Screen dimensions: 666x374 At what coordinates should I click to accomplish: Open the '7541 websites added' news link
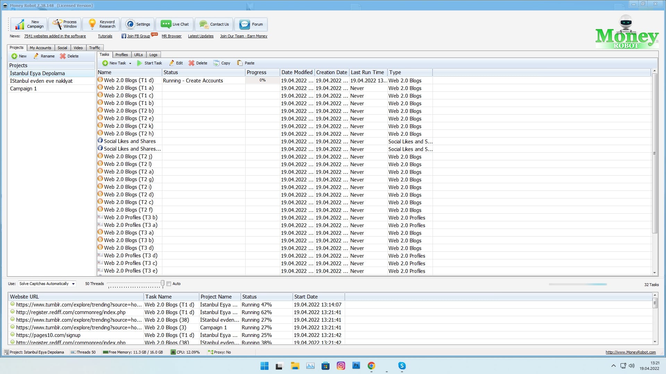(x=55, y=36)
